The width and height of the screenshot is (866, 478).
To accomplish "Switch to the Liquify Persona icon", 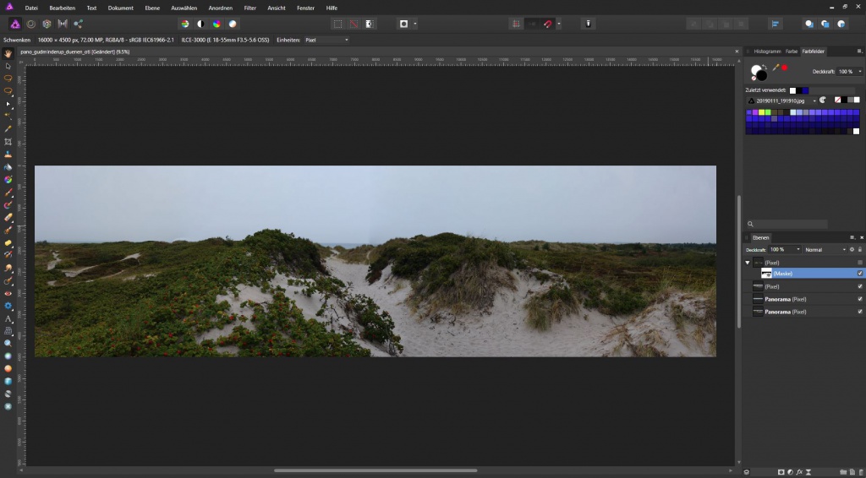I will click(31, 24).
